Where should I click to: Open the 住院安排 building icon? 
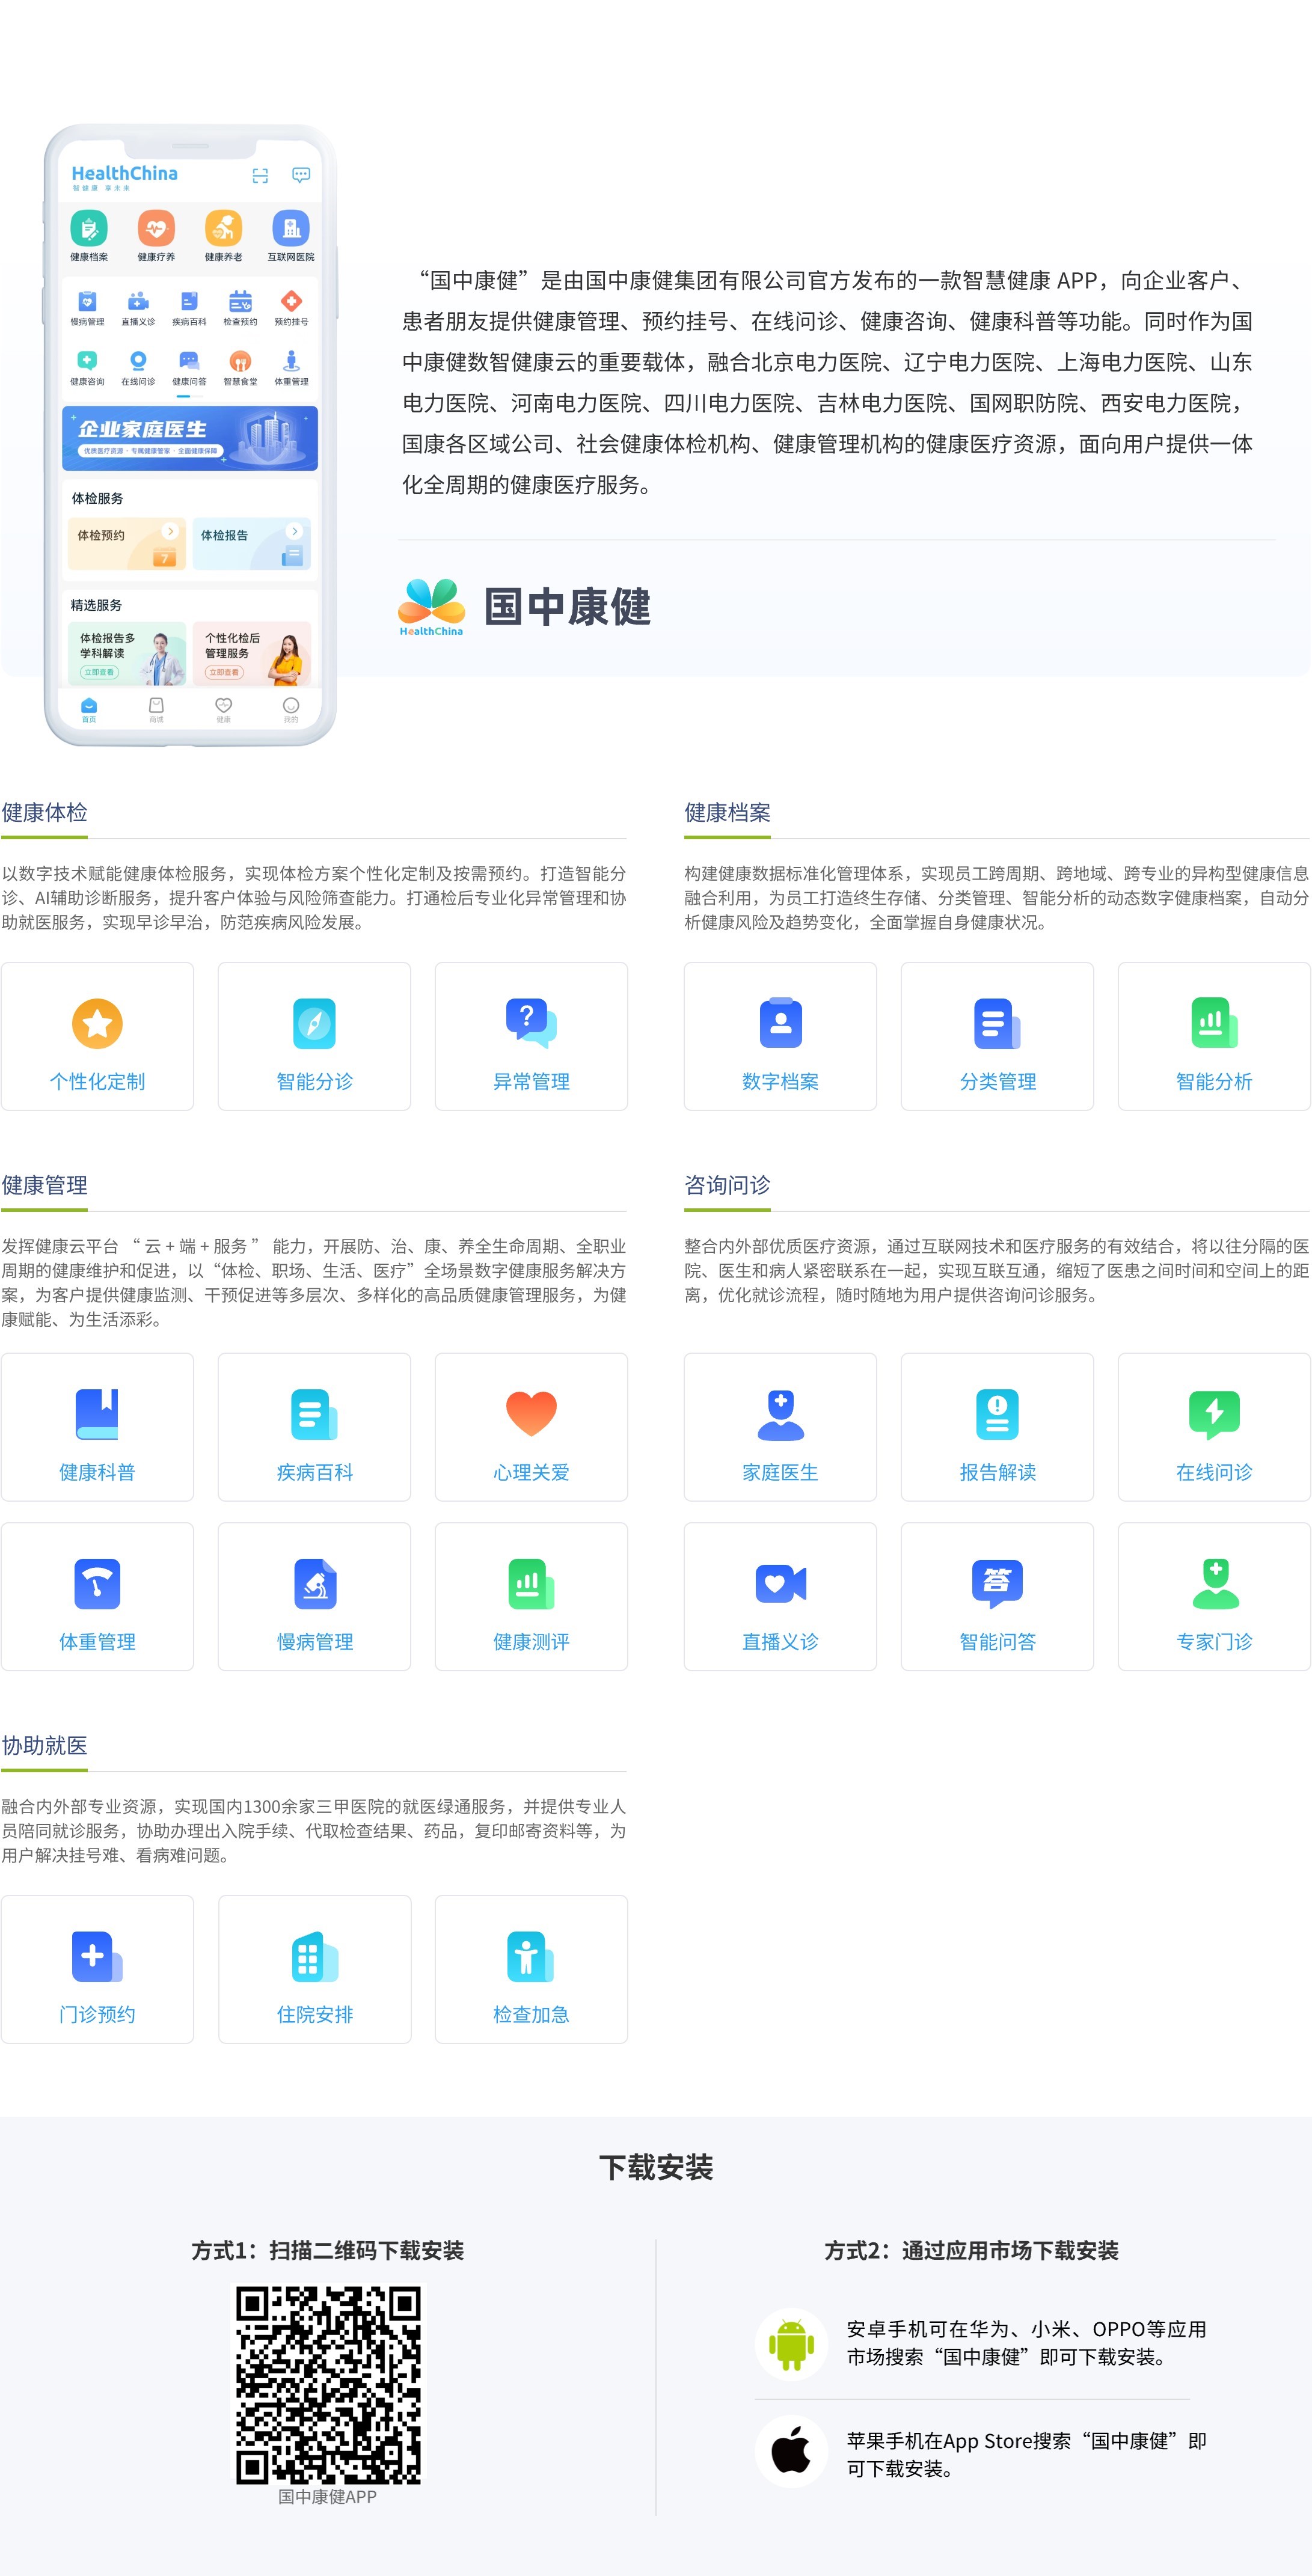click(314, 1956)
